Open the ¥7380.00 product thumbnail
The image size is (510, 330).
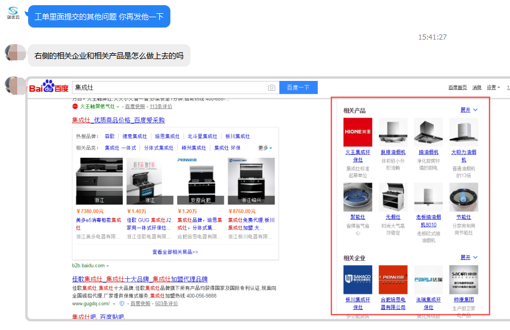coord(99,181)
